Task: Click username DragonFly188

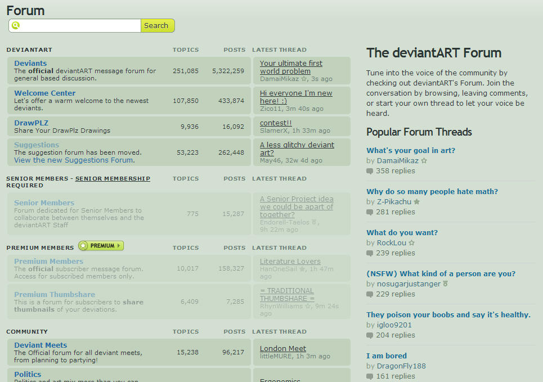Action: click(401, 366)
